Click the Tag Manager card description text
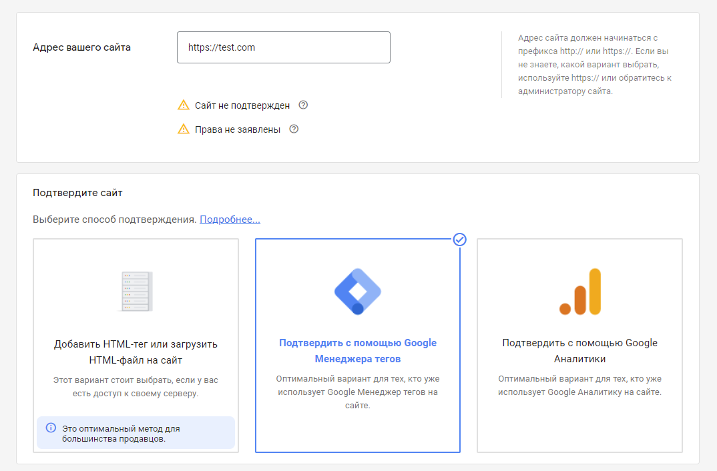Viewport: 717px width, 471px height. (357, 392)
